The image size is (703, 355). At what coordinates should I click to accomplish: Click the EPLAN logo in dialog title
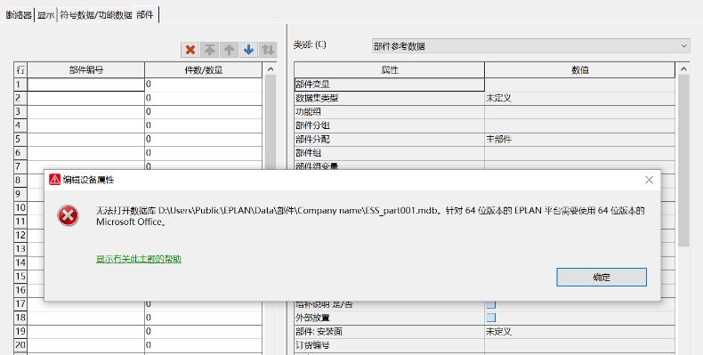coord(54,180)
